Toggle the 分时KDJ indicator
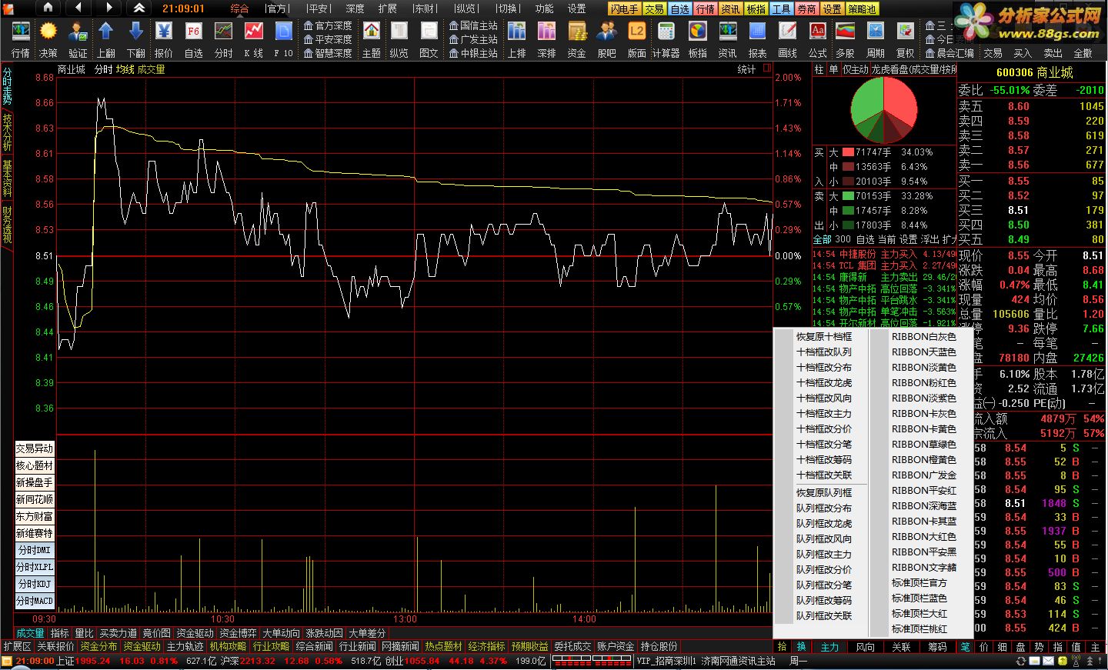Screen dimensions: 1108x670 pyautogui.click(x=35, y=584)
